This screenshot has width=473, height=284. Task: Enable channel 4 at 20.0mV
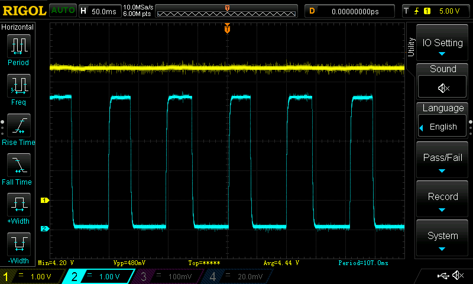235,276
